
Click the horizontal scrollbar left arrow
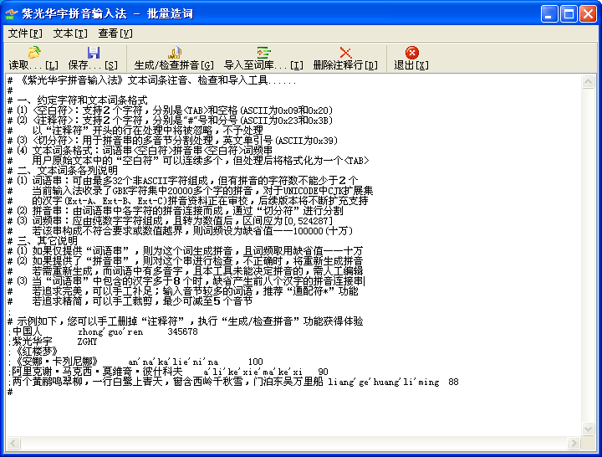(12, 444)
